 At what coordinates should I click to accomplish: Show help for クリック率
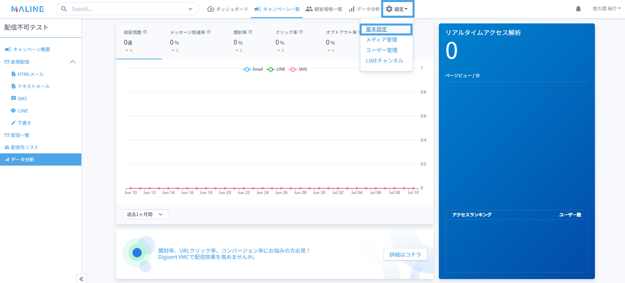[301, 32]
